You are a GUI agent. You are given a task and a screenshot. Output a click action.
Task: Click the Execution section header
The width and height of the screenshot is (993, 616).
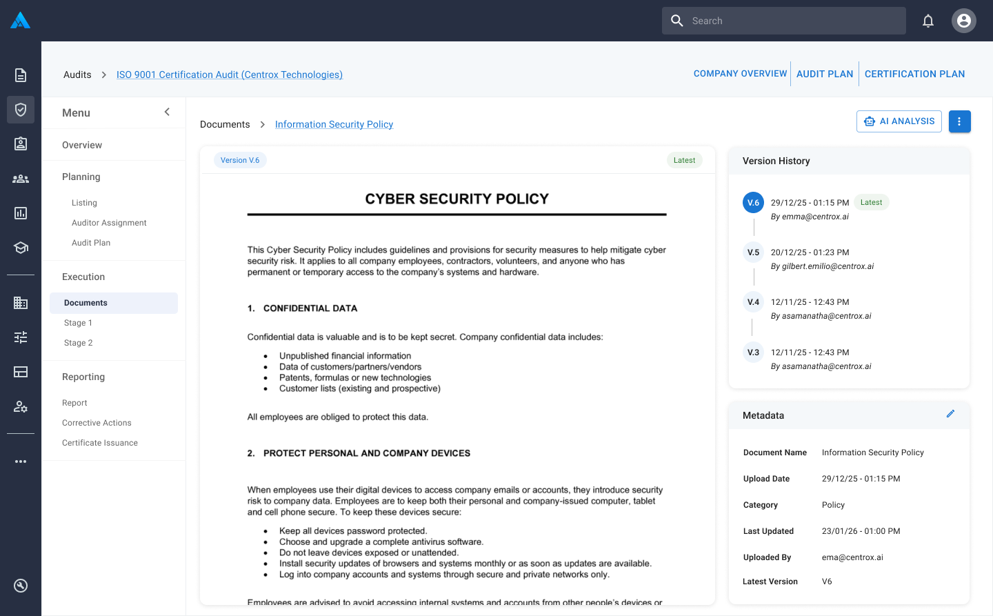(83, 277)
